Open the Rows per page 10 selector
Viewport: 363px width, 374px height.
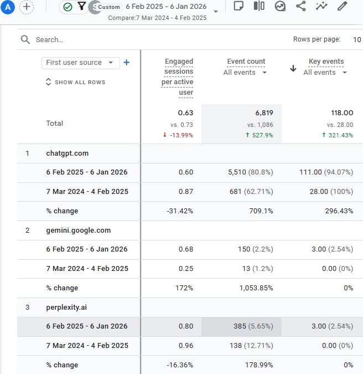click(357, 39)
